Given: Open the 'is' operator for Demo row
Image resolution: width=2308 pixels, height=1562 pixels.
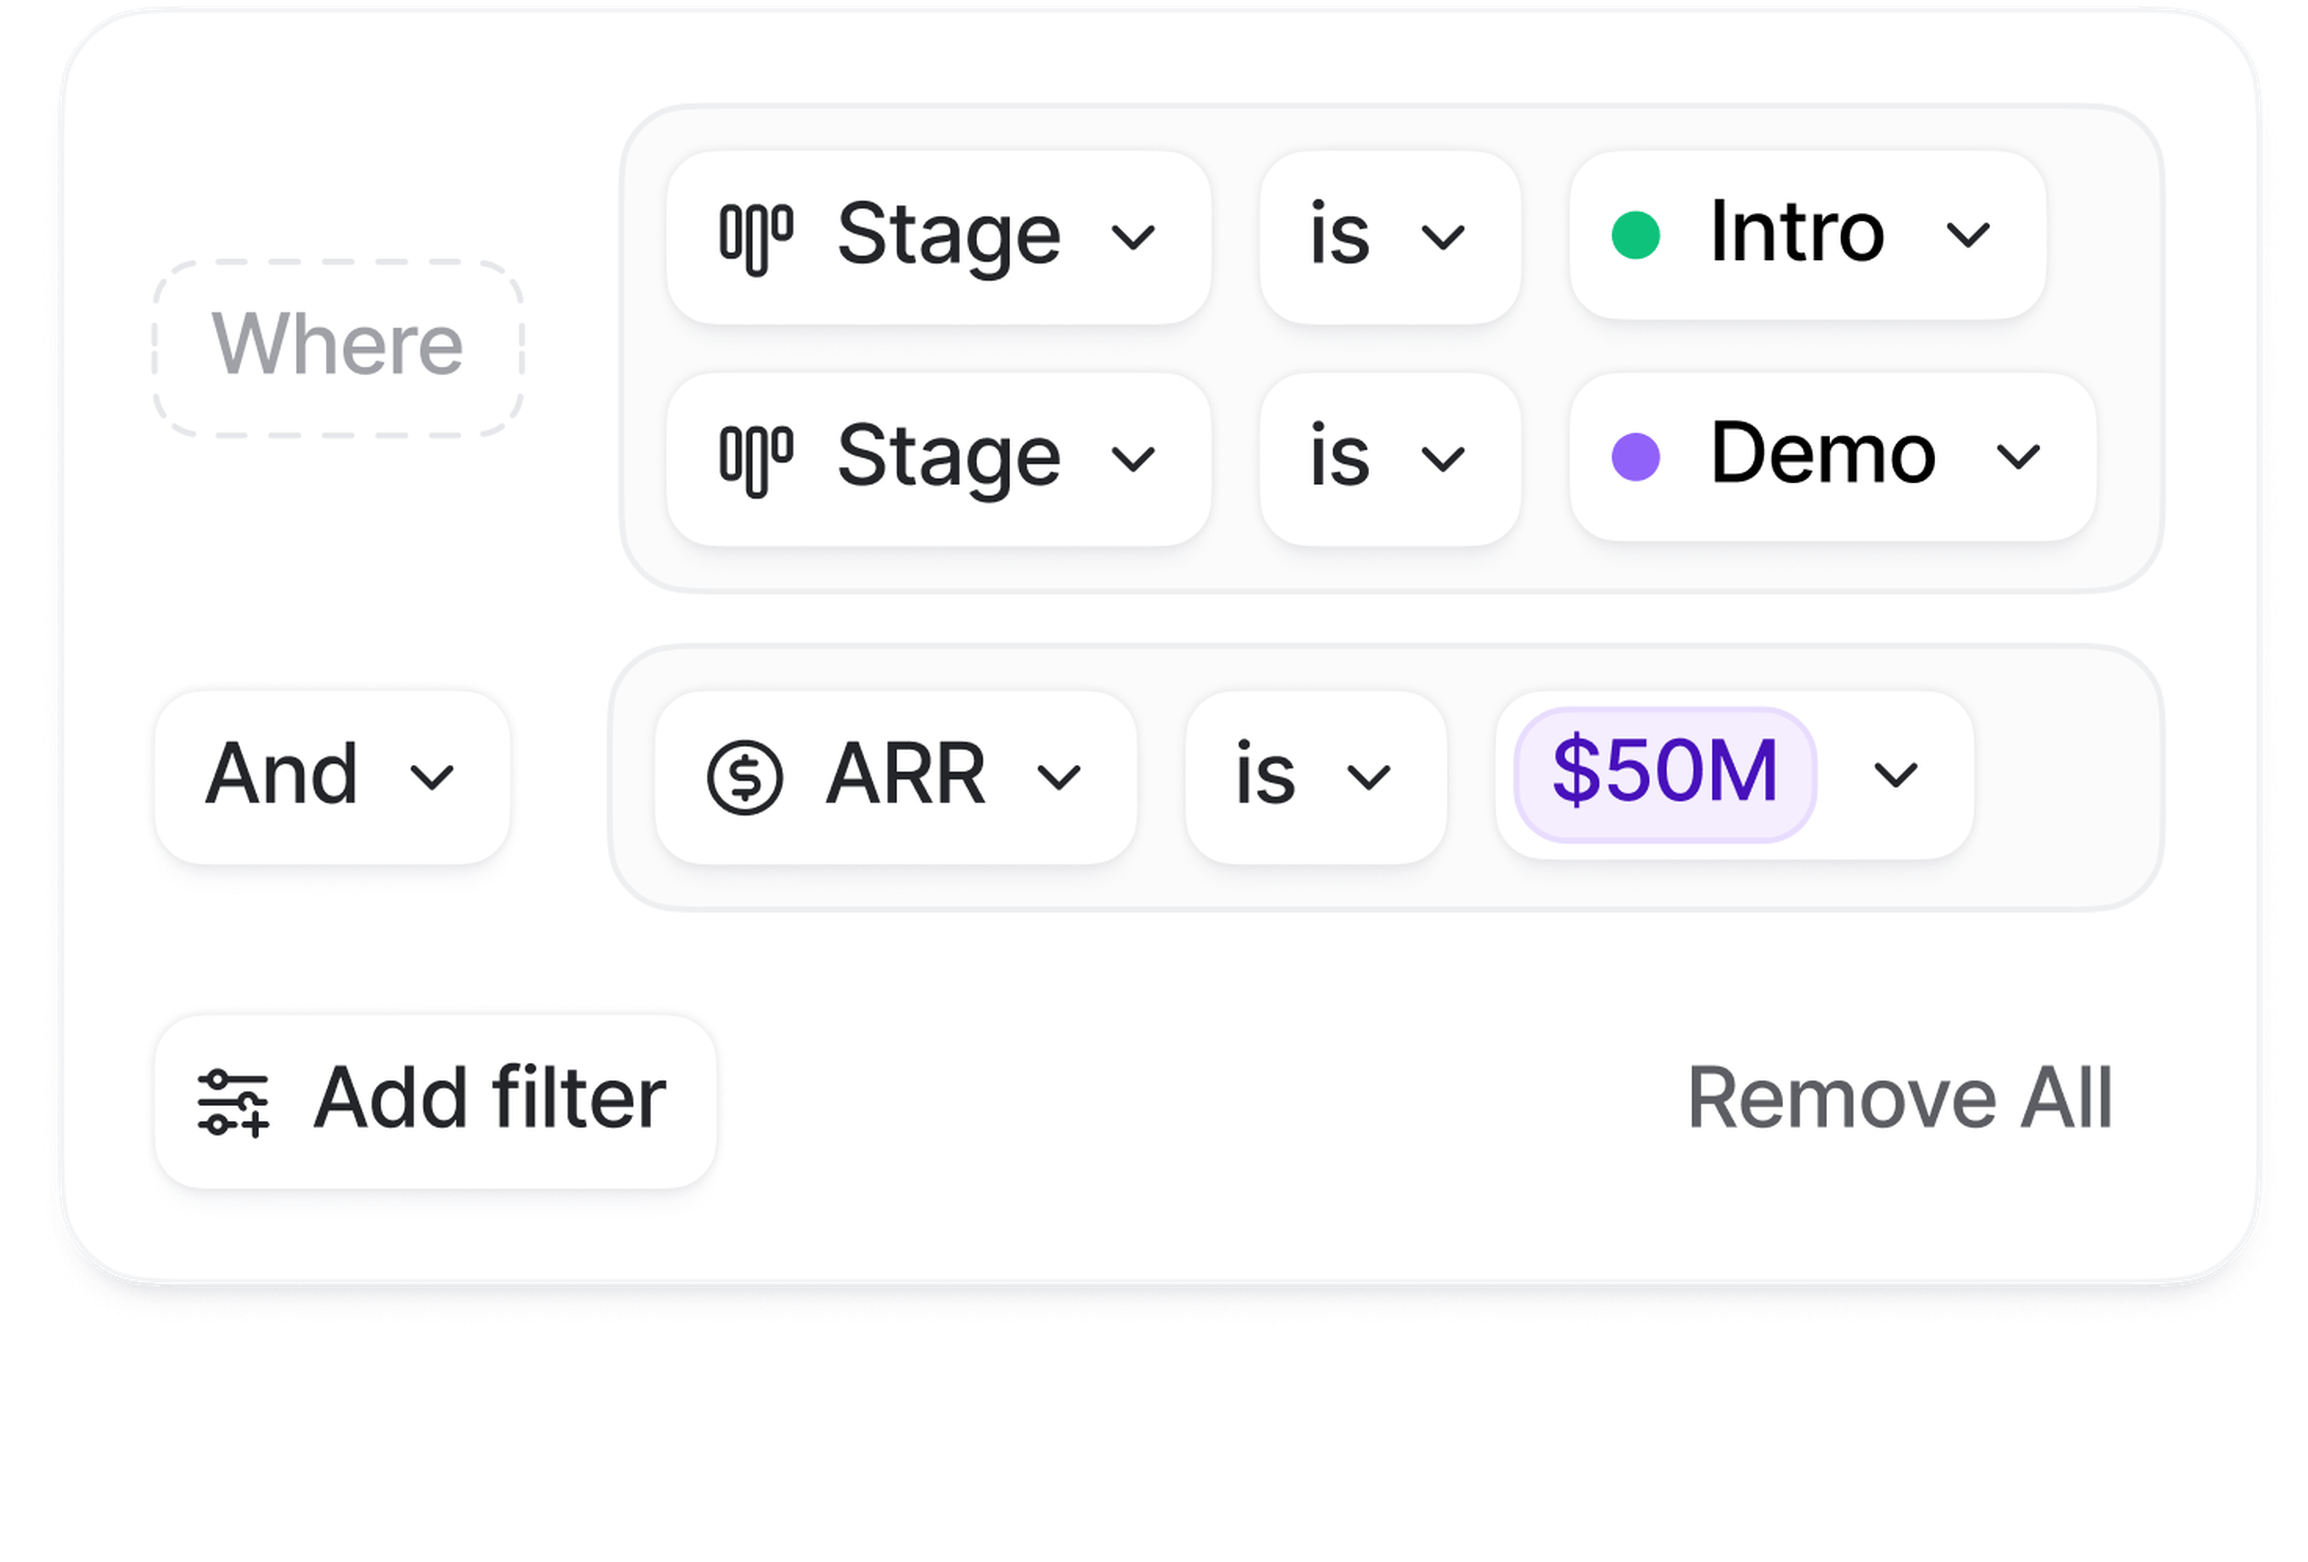Looking at the screenshot, I should 1390,459.
